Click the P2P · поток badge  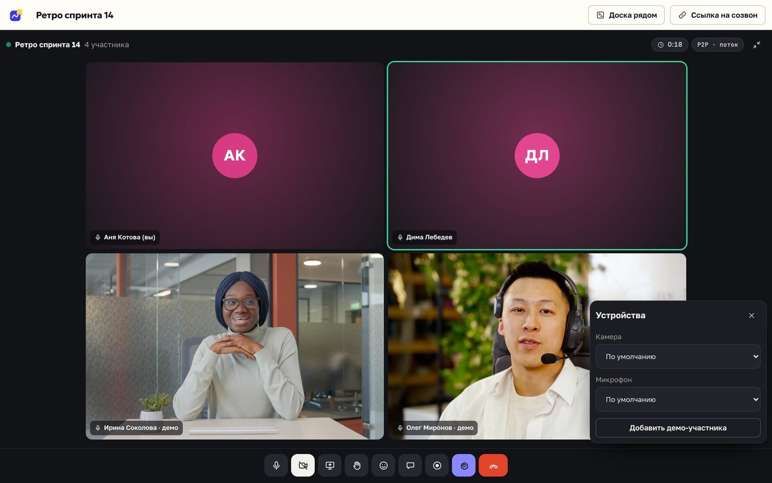click(718, 45)
